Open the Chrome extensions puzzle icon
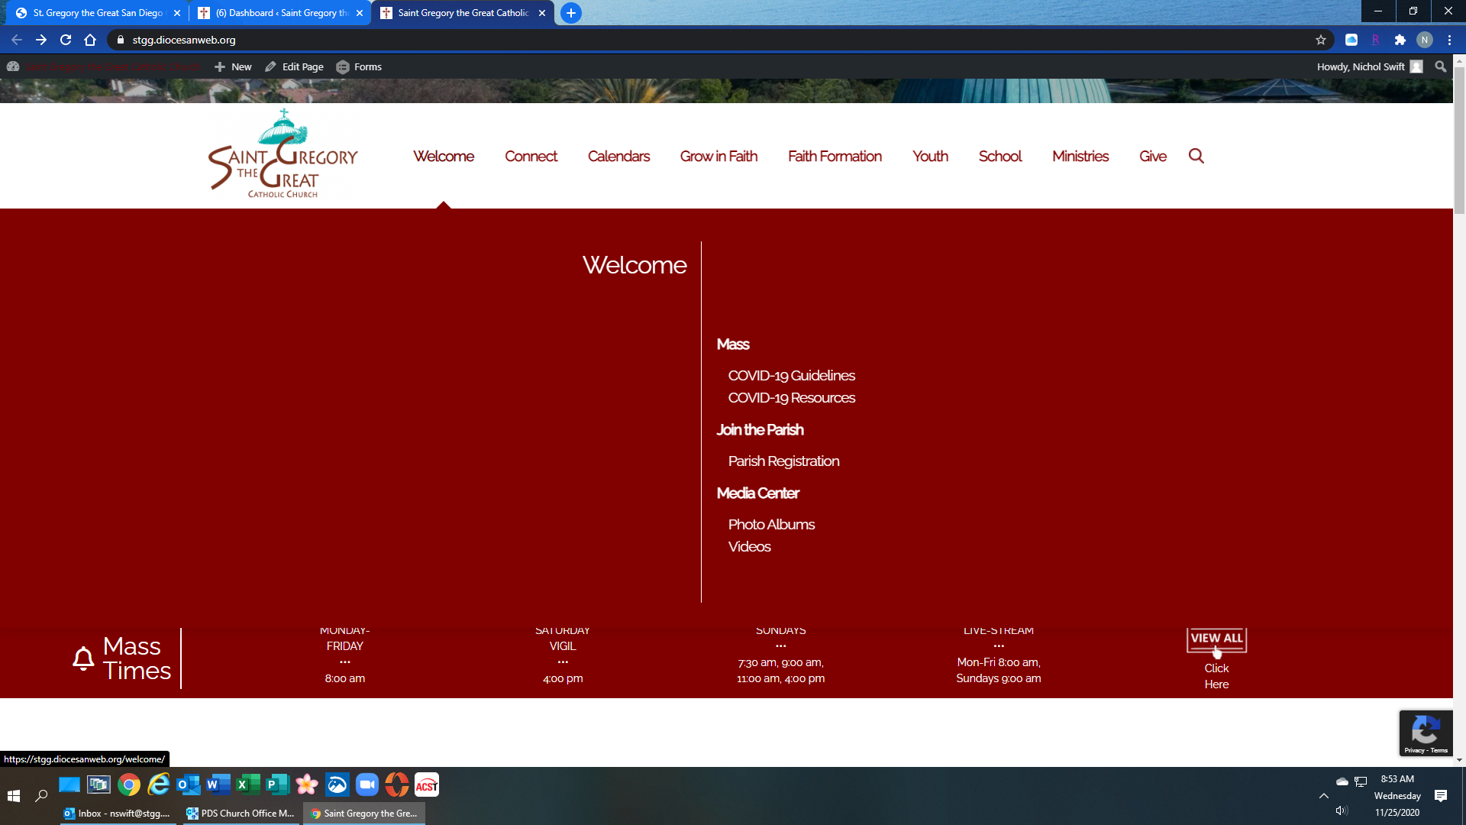 coord(1400,40)
